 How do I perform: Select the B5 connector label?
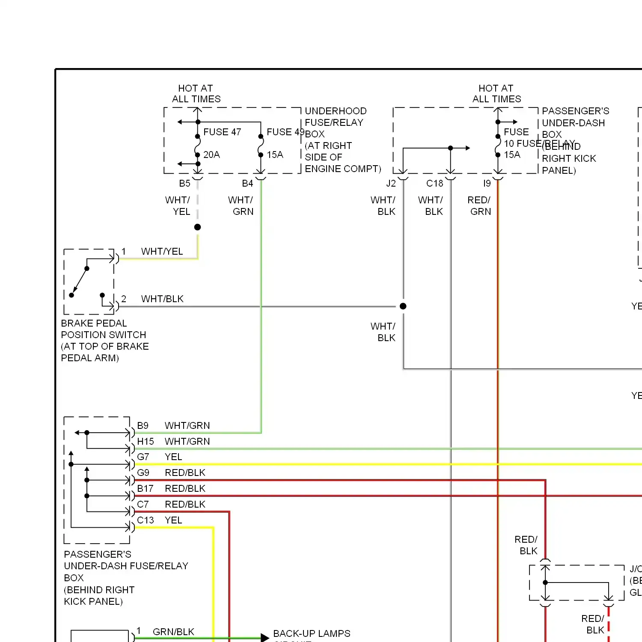(184, 183)
